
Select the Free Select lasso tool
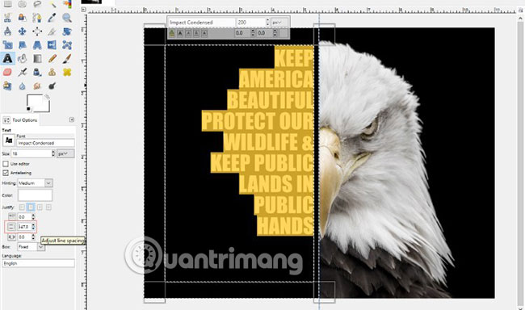[x=37, y=4]
